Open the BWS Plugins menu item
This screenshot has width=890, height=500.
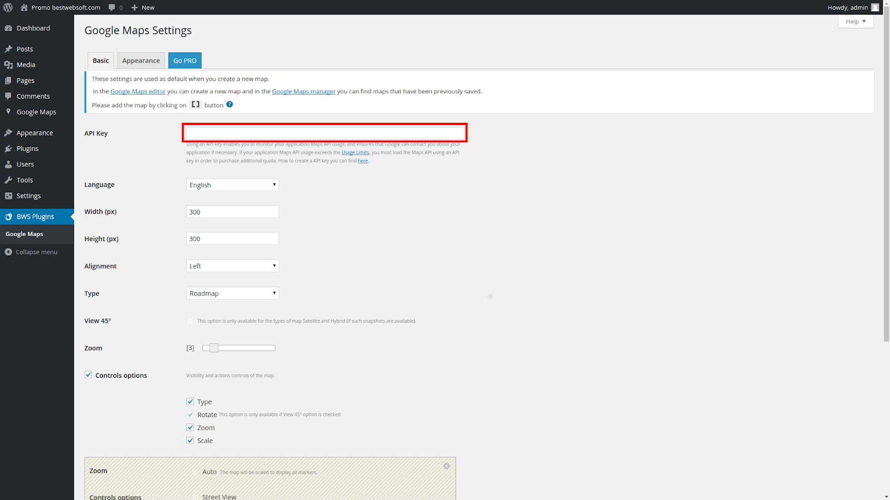coord(37,217)
